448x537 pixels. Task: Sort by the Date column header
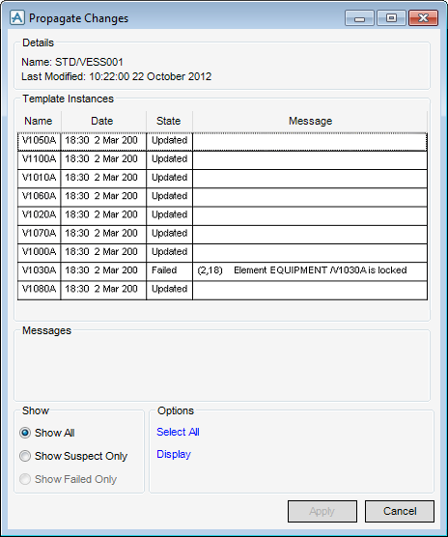102,121
